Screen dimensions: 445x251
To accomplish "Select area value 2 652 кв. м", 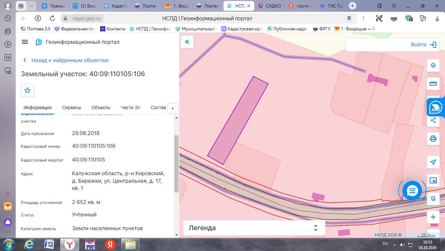I will point(86,202).
